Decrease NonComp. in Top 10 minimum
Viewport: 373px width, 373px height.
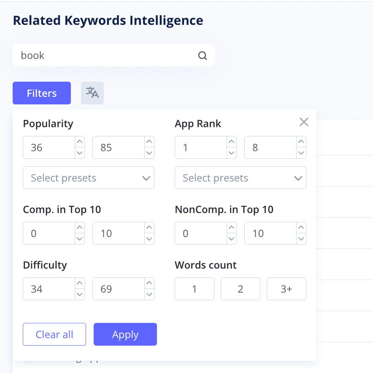(x=232, y=239)
